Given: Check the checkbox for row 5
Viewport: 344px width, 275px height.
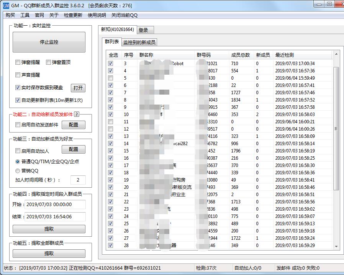Looking at the screenshot, I should click(x=111, y=78).
